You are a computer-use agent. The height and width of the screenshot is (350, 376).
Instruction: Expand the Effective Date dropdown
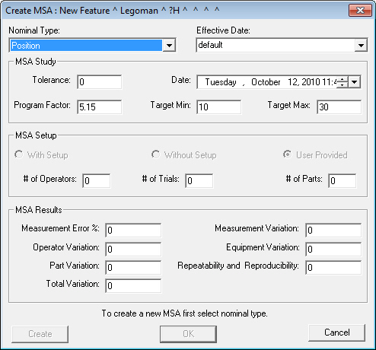361,46
